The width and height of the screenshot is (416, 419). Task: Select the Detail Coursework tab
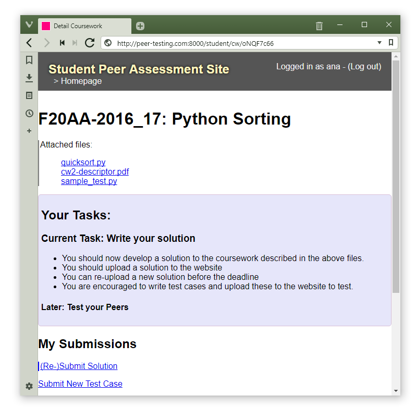tap(83, 26)
